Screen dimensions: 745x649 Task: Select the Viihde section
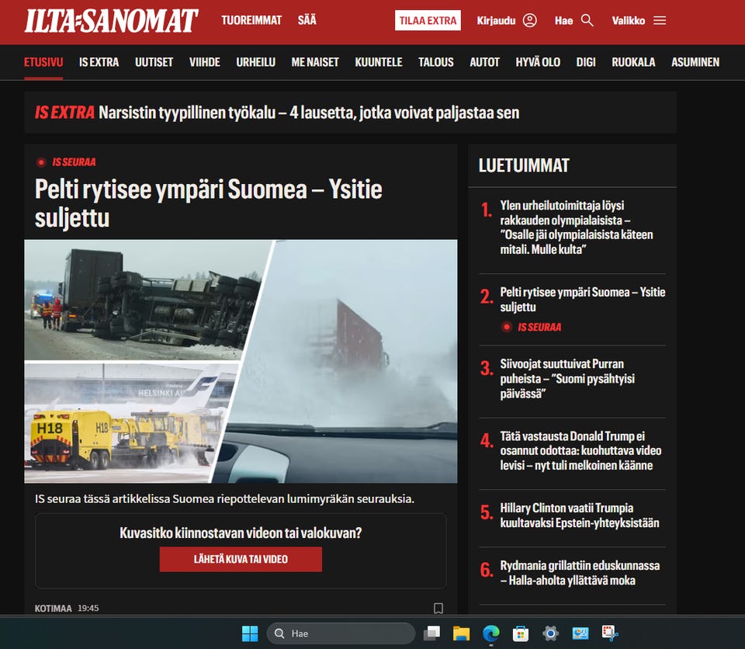(205, 62)
